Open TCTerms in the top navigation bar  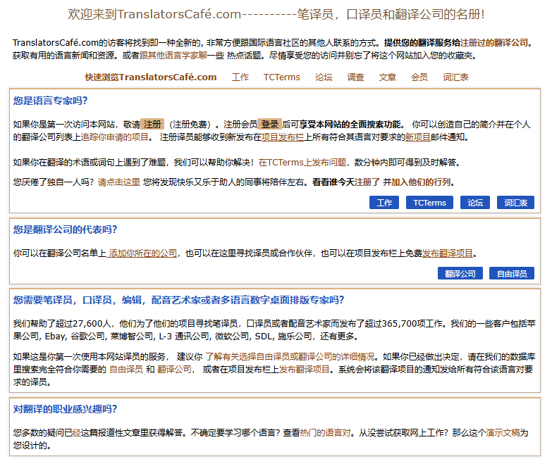(x=281, y=77)
